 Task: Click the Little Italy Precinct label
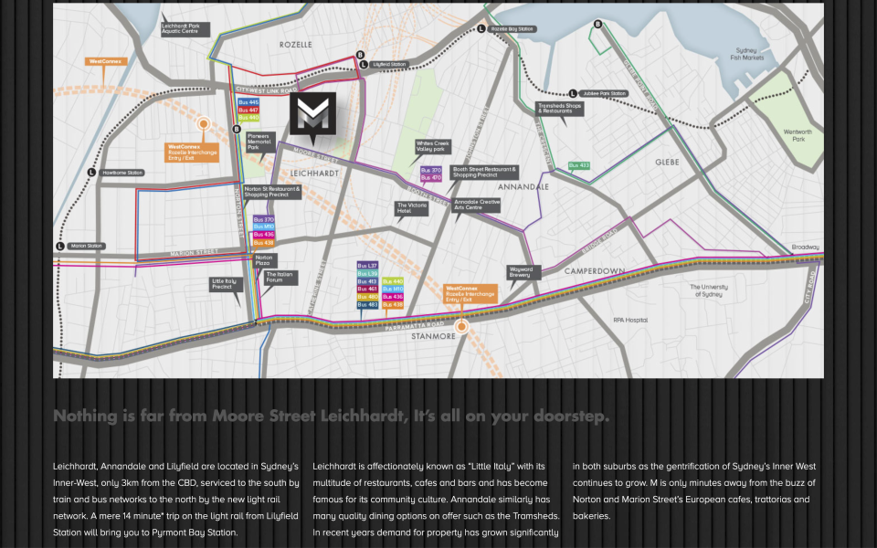coord(226,284)
